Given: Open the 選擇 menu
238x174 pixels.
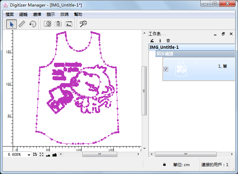Looking at the screenshot, I should [x=37, y=14].
